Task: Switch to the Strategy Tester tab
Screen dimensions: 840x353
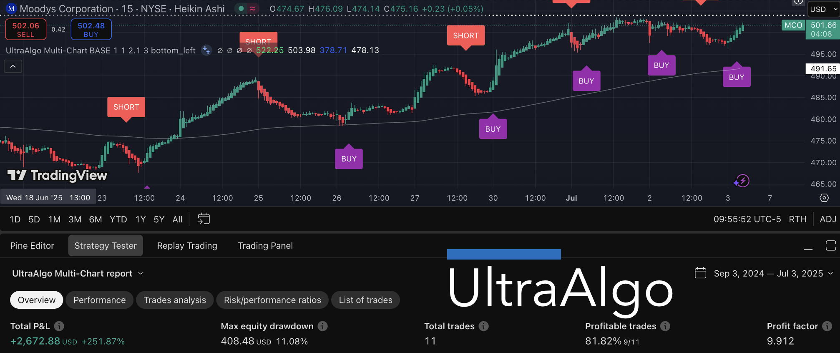Action: click(x=106, y=245)
